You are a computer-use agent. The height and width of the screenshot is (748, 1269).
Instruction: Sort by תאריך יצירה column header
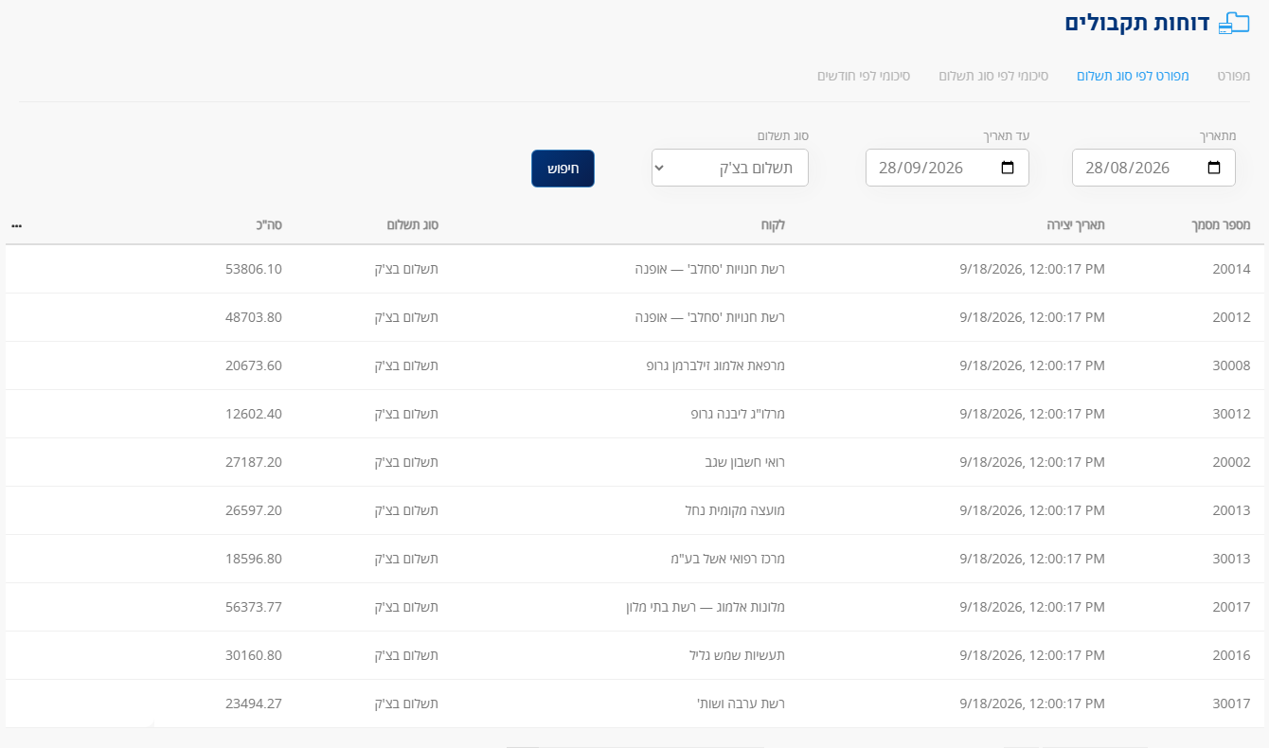click(1076, 225)
